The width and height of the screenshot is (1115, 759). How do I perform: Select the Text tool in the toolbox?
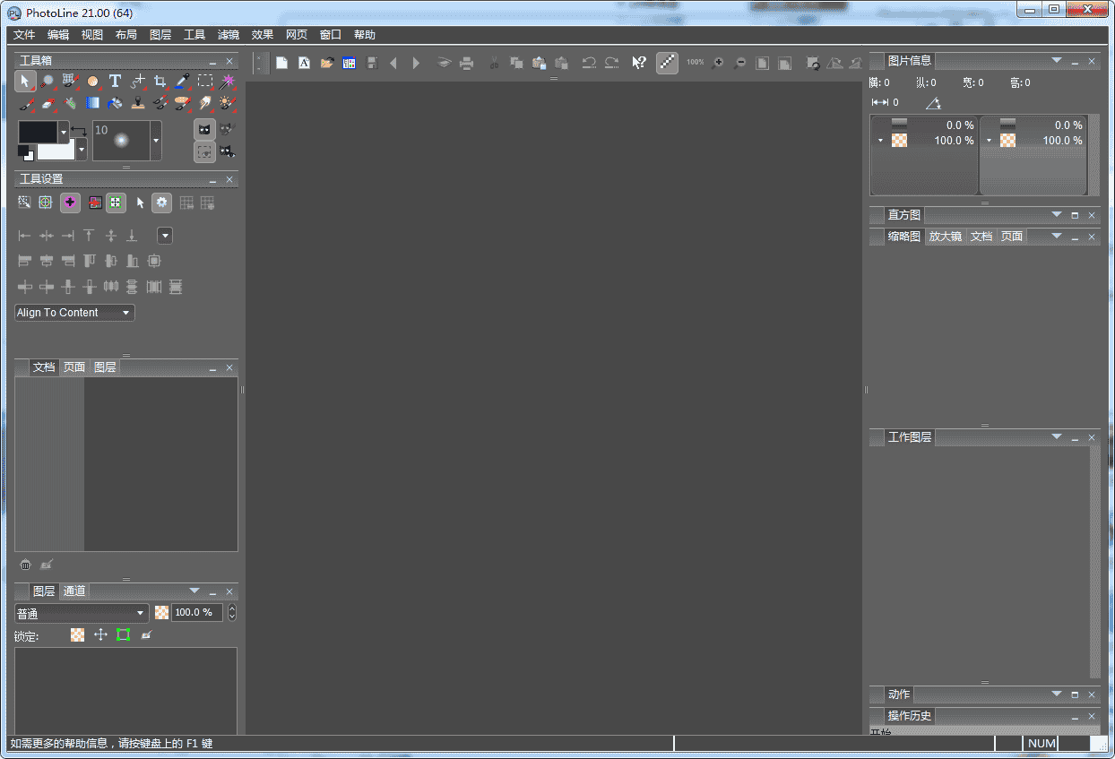click(115, 82)
